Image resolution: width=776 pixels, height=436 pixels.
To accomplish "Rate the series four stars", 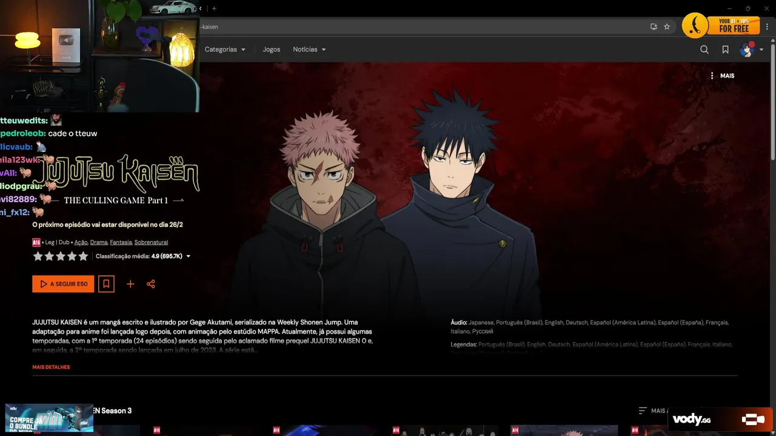I will tap(72, 256).
